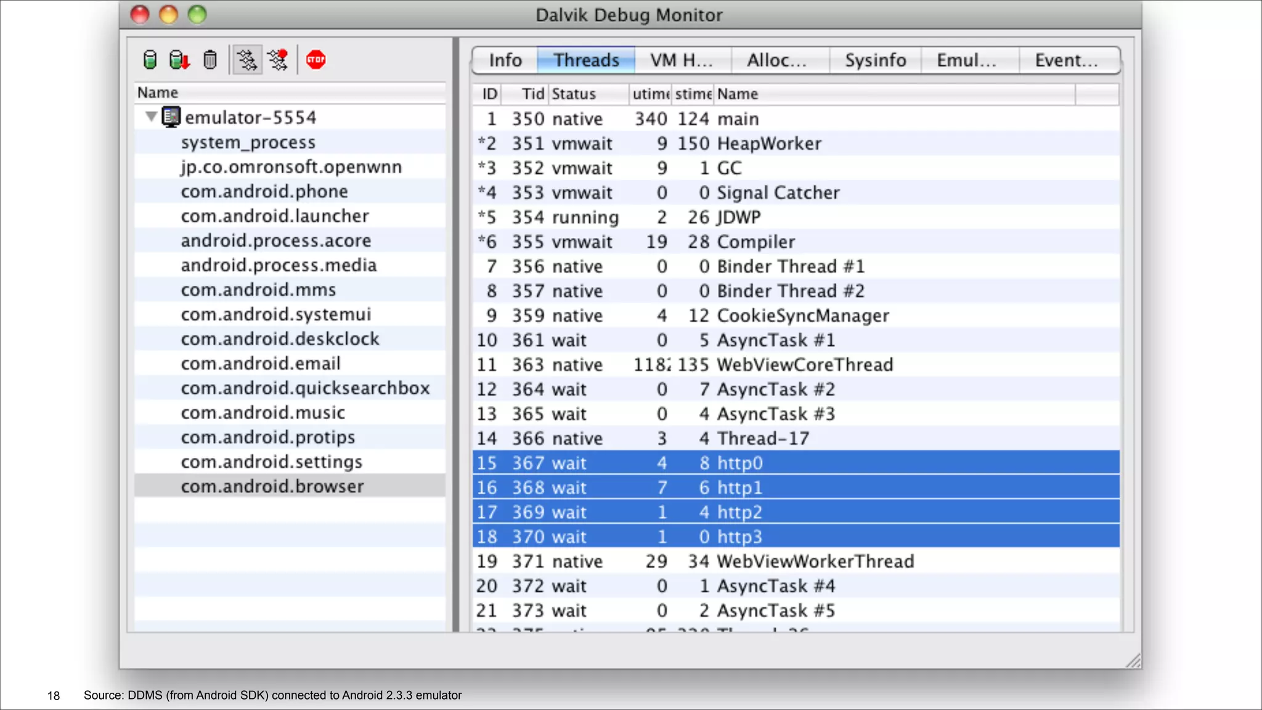Collapse the emulator-5554 tree node

click(150, 116)
